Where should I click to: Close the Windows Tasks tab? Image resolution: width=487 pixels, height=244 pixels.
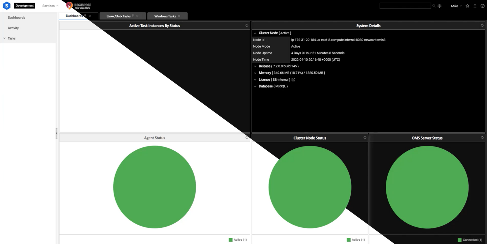179,16
